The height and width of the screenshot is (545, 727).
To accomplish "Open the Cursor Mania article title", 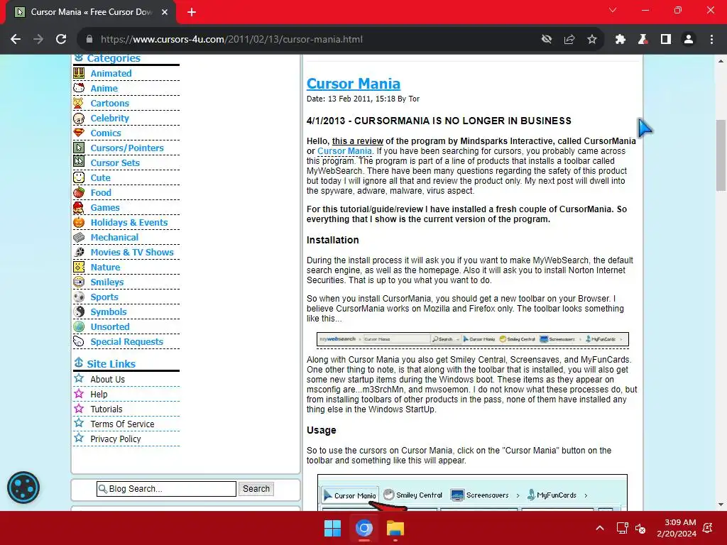I will point(354,84).
